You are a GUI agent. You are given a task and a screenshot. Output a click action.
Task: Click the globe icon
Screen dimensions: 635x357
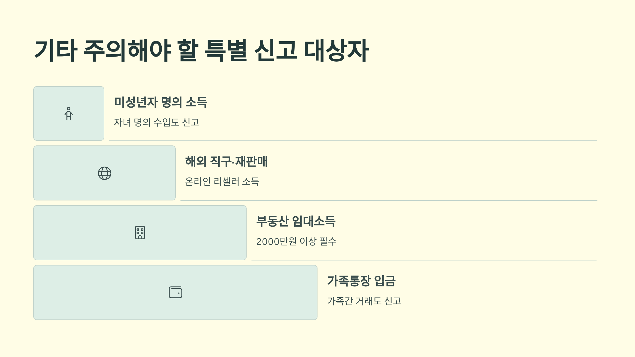pyautogui.click(x=105, y=173)
